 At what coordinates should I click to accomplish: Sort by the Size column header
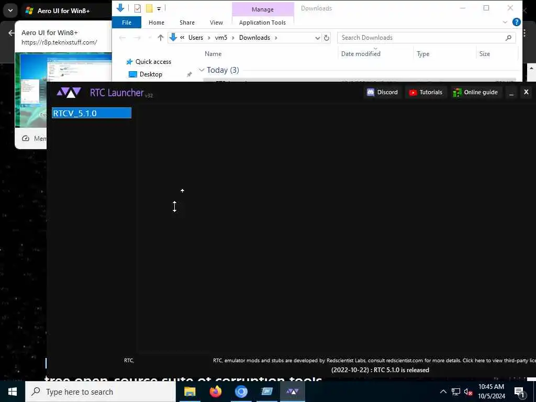pos(484,54)
